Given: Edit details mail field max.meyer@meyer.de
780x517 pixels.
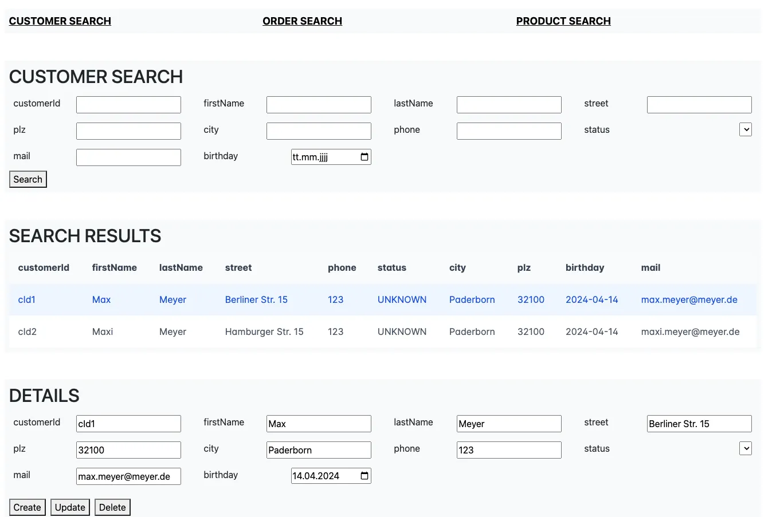Looking at the screenshot, I should point(128,476).
